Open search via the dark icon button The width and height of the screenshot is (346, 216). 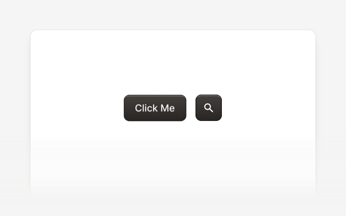tap(208, 108)
